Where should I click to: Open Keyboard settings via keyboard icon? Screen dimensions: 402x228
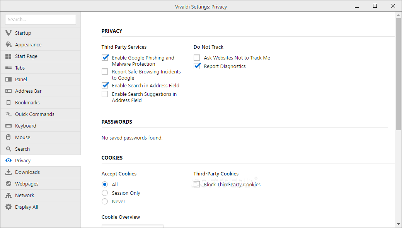tap(9, 126)
